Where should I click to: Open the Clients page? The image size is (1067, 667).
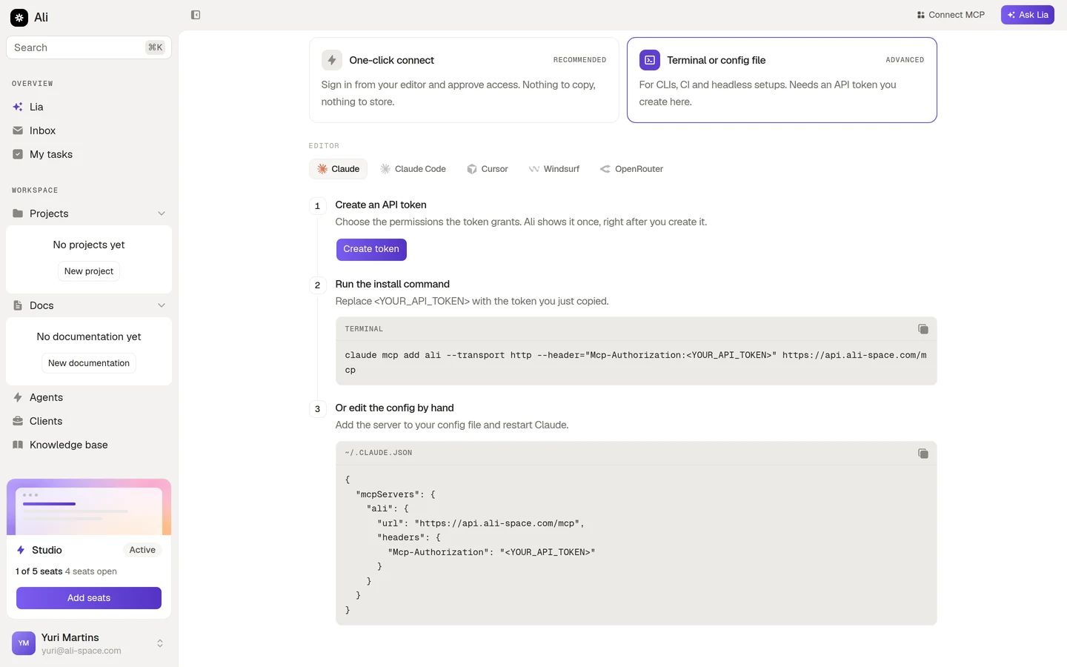[89, 421]
